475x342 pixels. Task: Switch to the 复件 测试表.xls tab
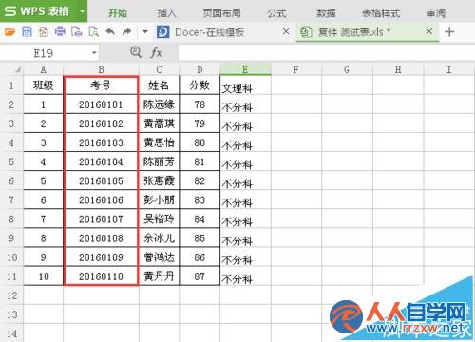(354, 32)
